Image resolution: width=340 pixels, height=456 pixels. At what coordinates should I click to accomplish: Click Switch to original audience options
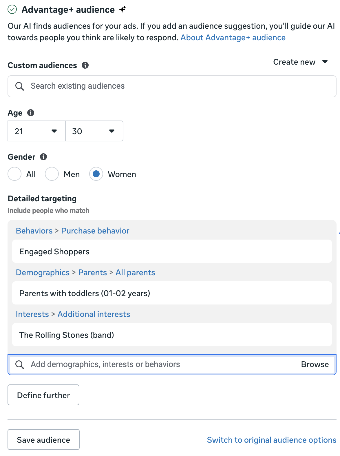[271, 440]
